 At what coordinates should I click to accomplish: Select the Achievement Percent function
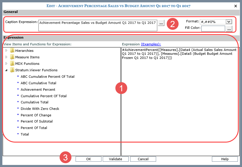(x=38, y=90)
